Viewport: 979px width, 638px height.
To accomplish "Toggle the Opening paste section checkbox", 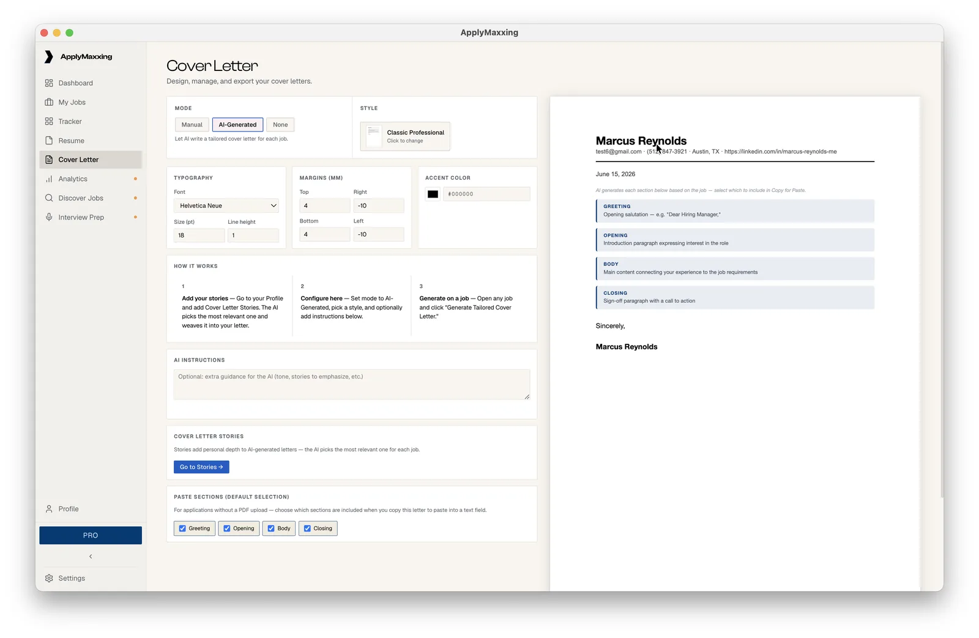I will point(227,529).
